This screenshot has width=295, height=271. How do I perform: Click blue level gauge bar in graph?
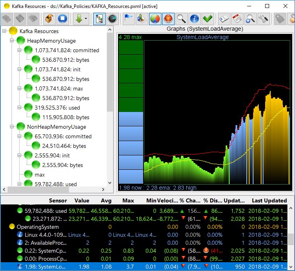tap(131, 148)
